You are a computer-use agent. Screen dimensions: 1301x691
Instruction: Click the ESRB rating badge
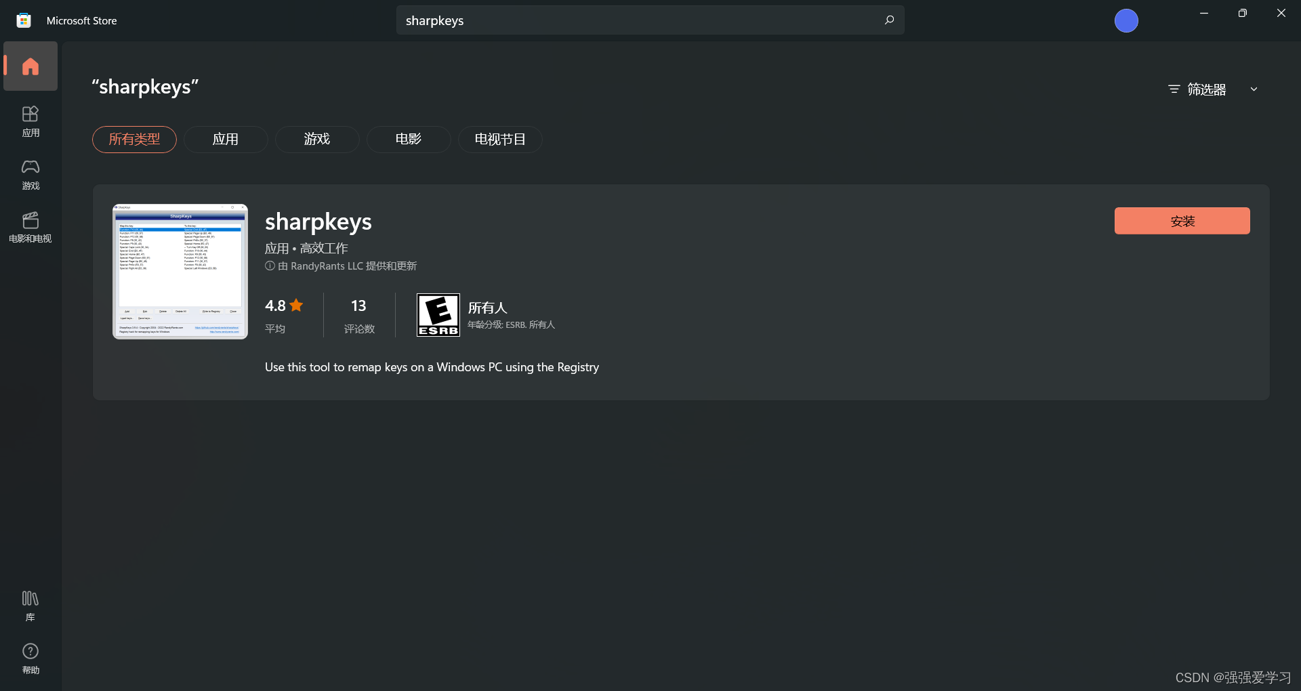(438, 315)
